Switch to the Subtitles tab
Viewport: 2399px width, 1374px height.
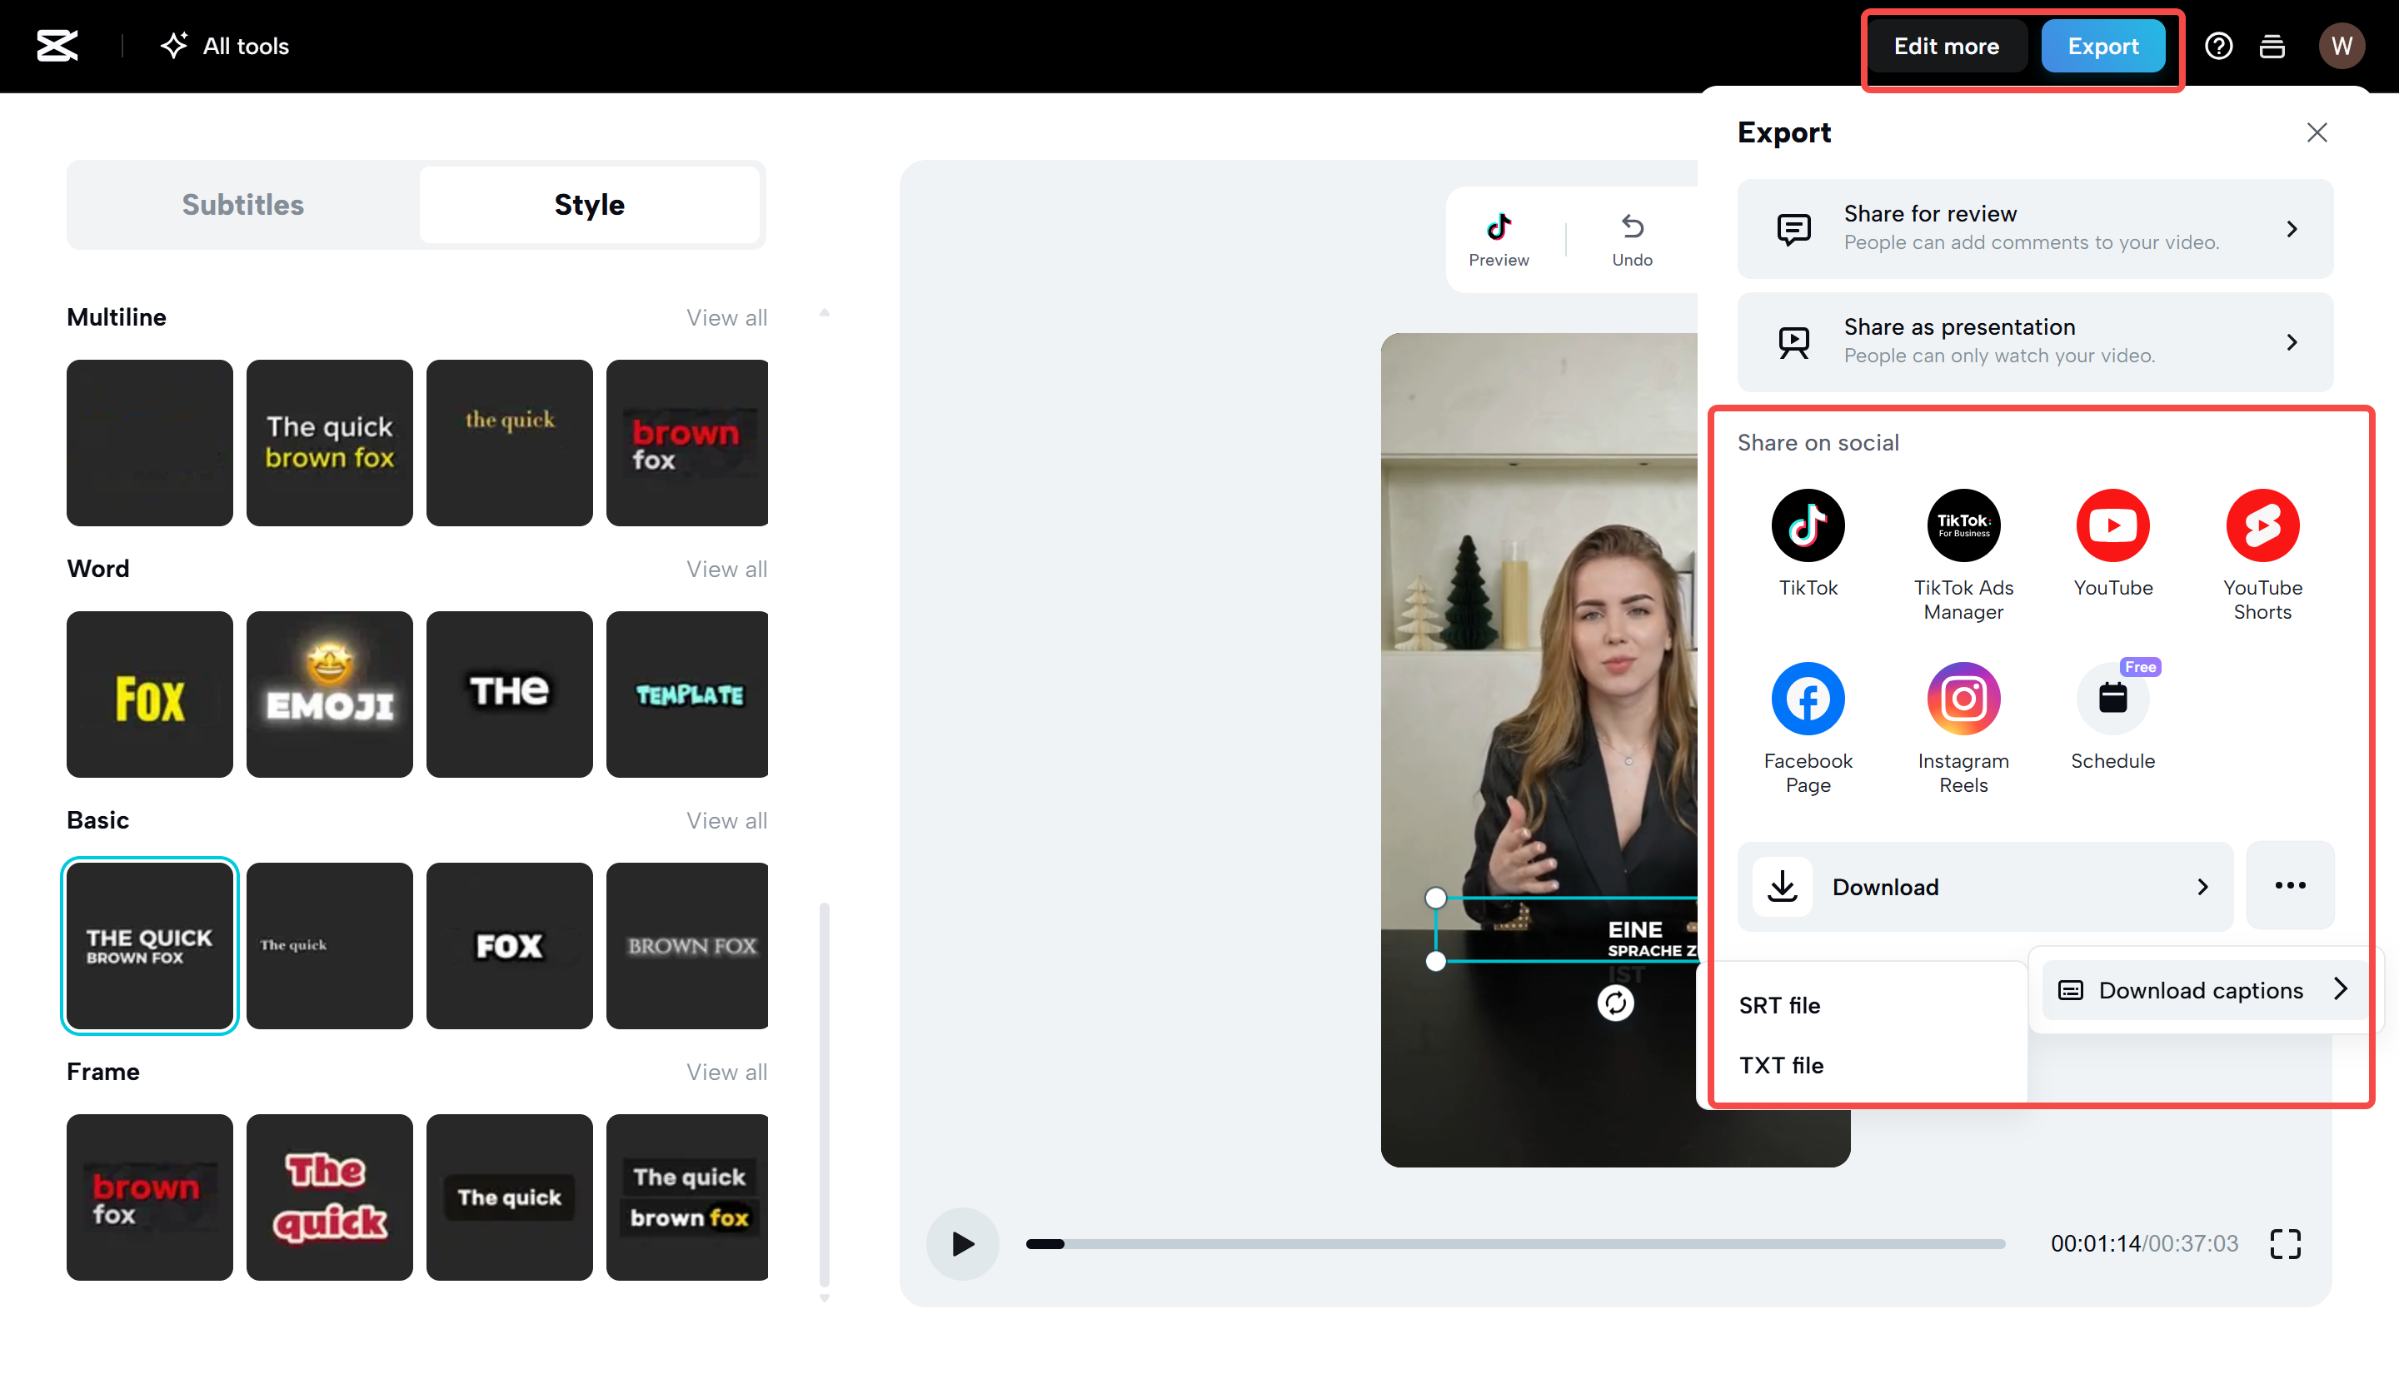tap(242, 204)
